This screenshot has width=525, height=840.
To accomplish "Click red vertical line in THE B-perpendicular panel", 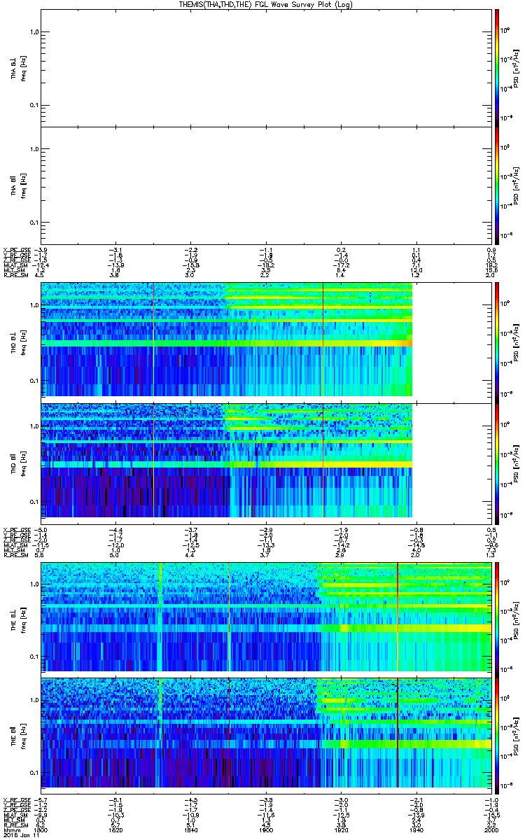I will coord(398,617).
